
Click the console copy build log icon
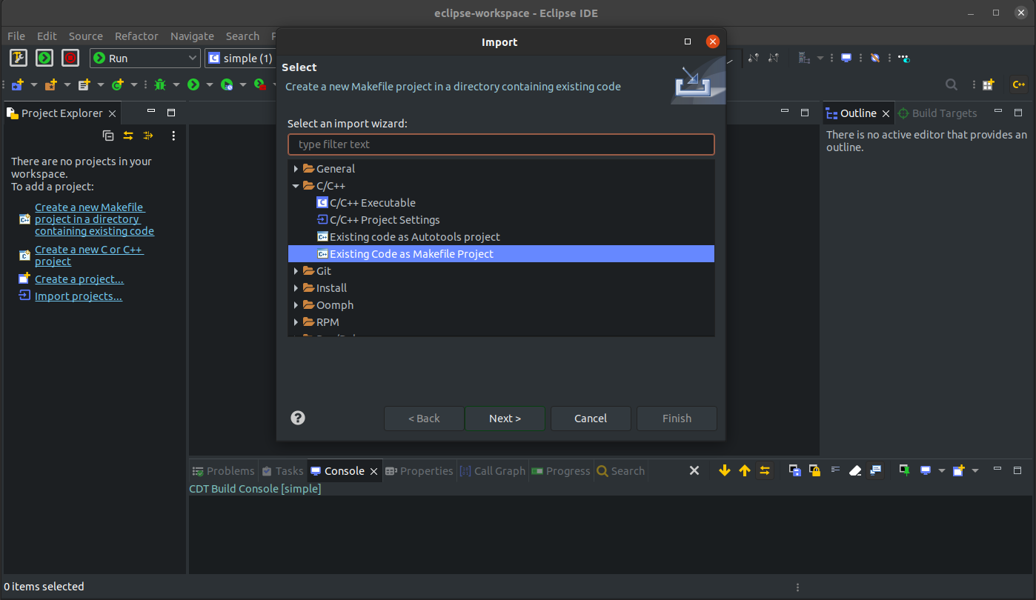tap(795, 470)
